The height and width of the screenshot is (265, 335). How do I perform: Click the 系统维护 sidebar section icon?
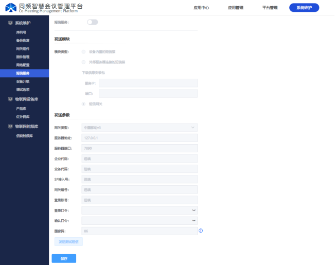point(10,23)
